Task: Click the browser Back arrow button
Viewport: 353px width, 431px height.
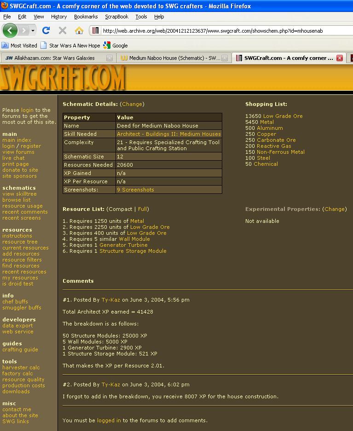Action: click(x=10, y=30)
